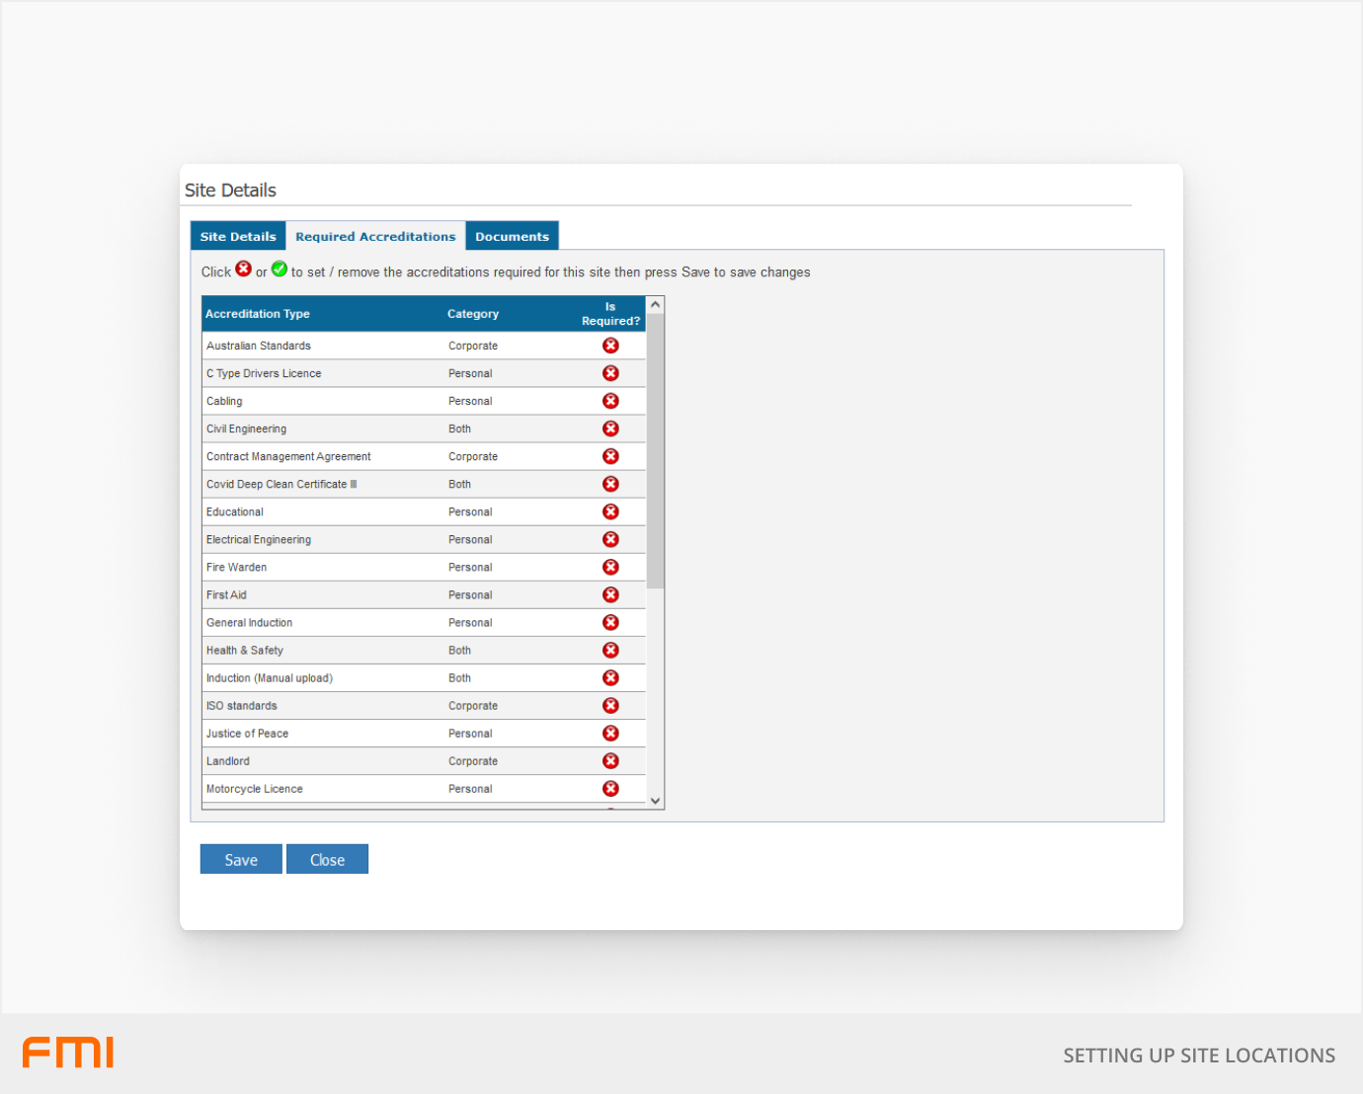The height and width of the screenshot is (1094, 1363).
Task: Click the red X for Justice of Peace
Action: (x=610, y=733)
